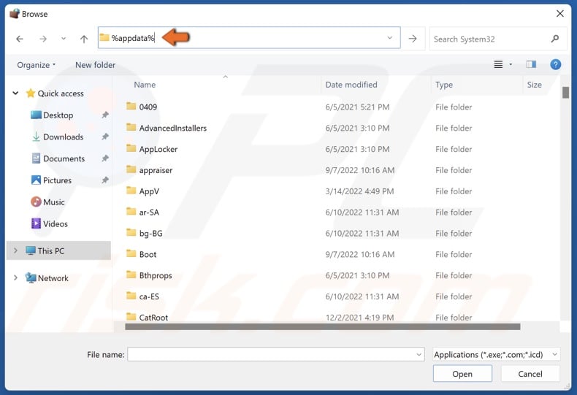577x395 pixels.
Task: Open the Help button
Action: click(x=555, y=65)
